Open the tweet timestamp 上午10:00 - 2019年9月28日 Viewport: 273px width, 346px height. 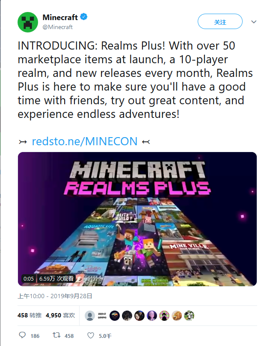(55, 296)
